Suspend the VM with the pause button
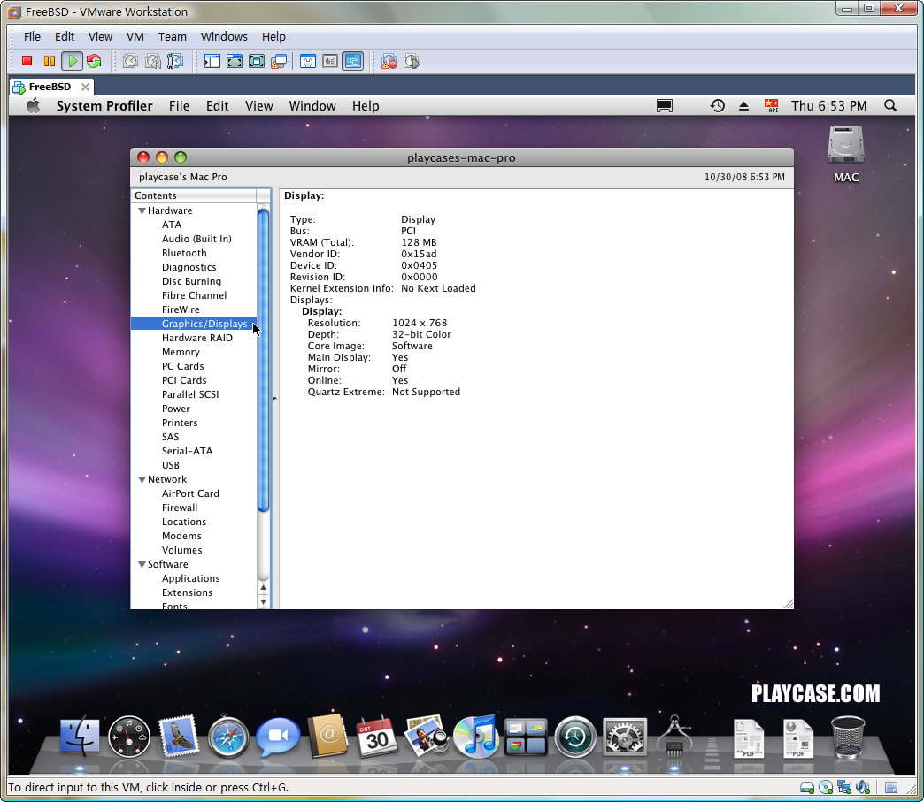The height and width of the screenshot is (802, 924). (x=50, y=61)
